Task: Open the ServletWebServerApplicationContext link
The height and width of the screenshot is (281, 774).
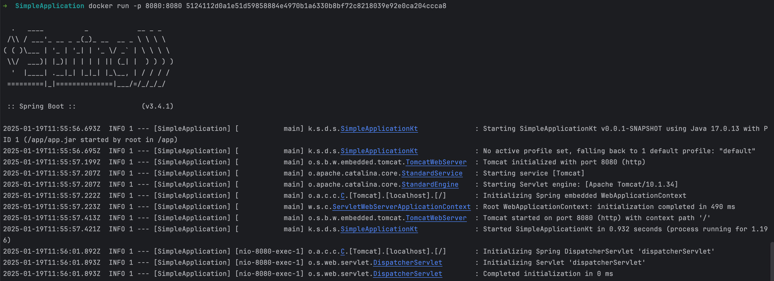Action: click(x=401, y=207)
